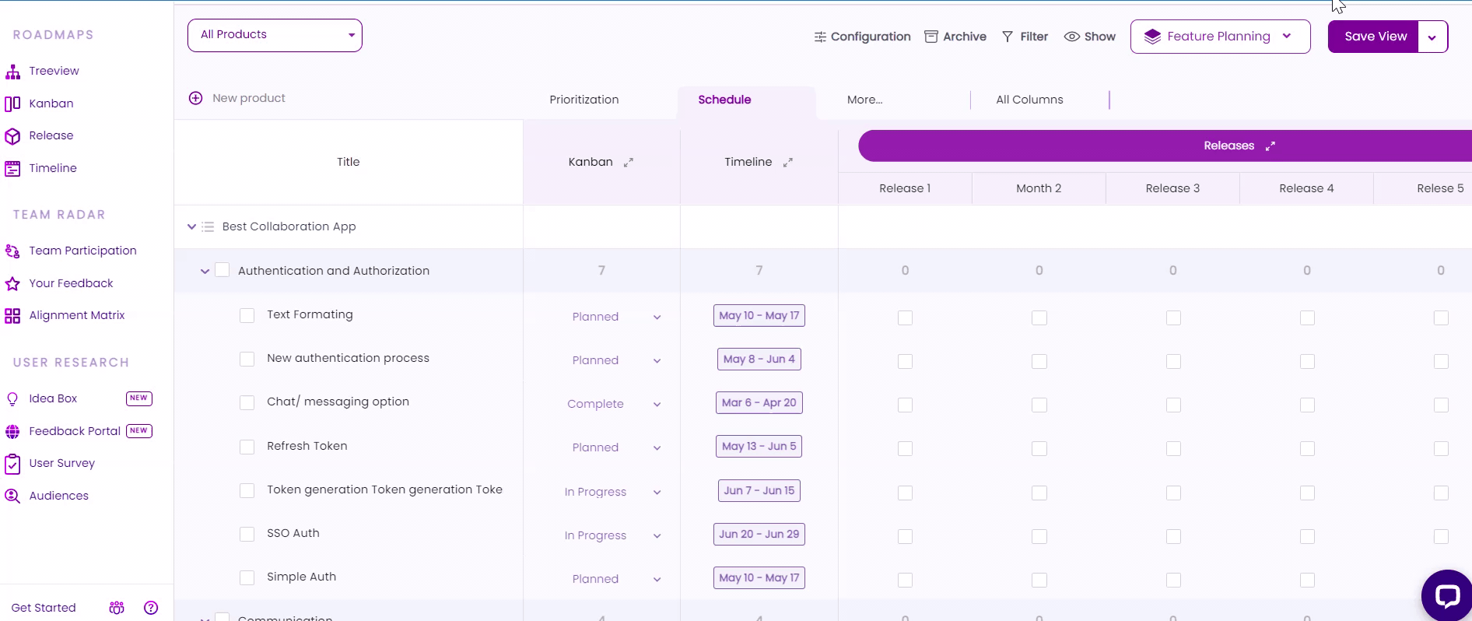Check the SSO Auth row checkbox
Viewport: 1472px width, 621px height.
click(x=247, y=534)
